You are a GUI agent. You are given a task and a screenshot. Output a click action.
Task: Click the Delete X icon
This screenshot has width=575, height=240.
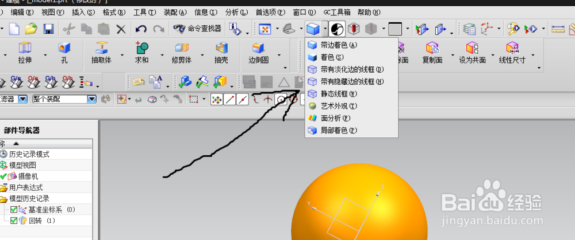pyautogui.click(x=121, y=29)
